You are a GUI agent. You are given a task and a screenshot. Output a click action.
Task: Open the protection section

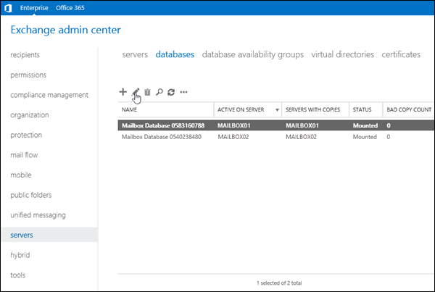pyautogui.click(x=26, y=135)
